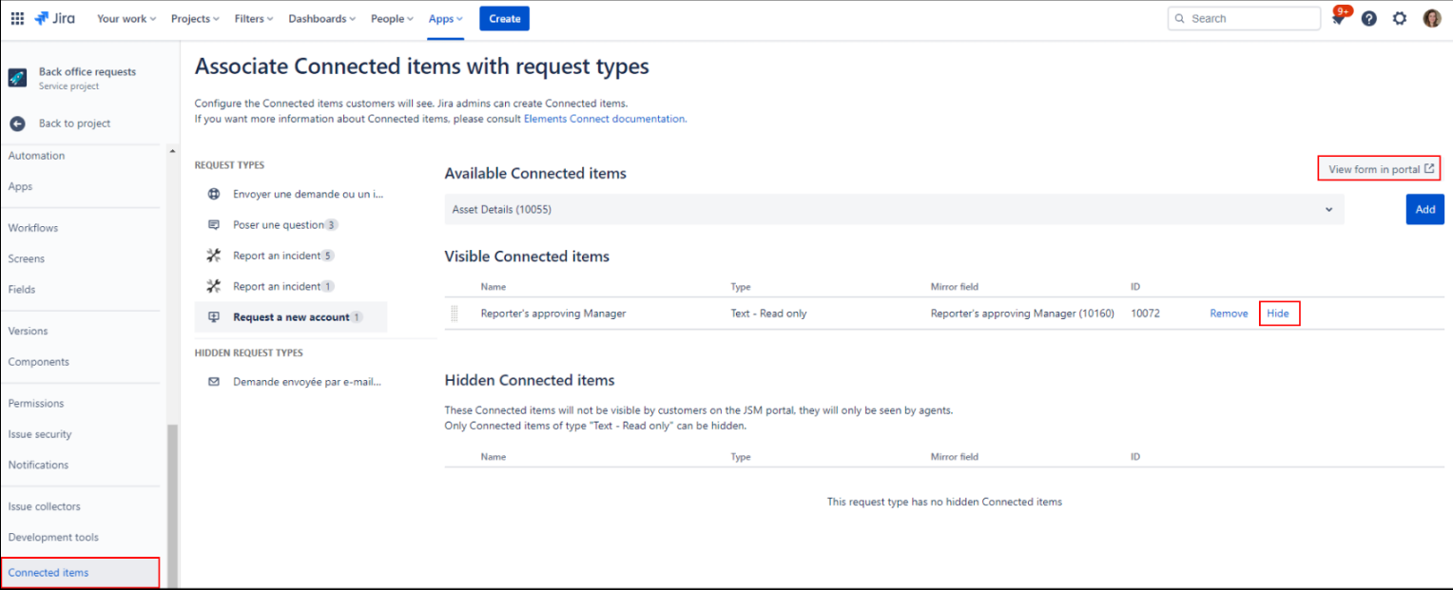The width and height of the screenshot is (1453, 590).
Task: Select the Request a new account request type
Action: pyautogui.click(x=291, y=317)
